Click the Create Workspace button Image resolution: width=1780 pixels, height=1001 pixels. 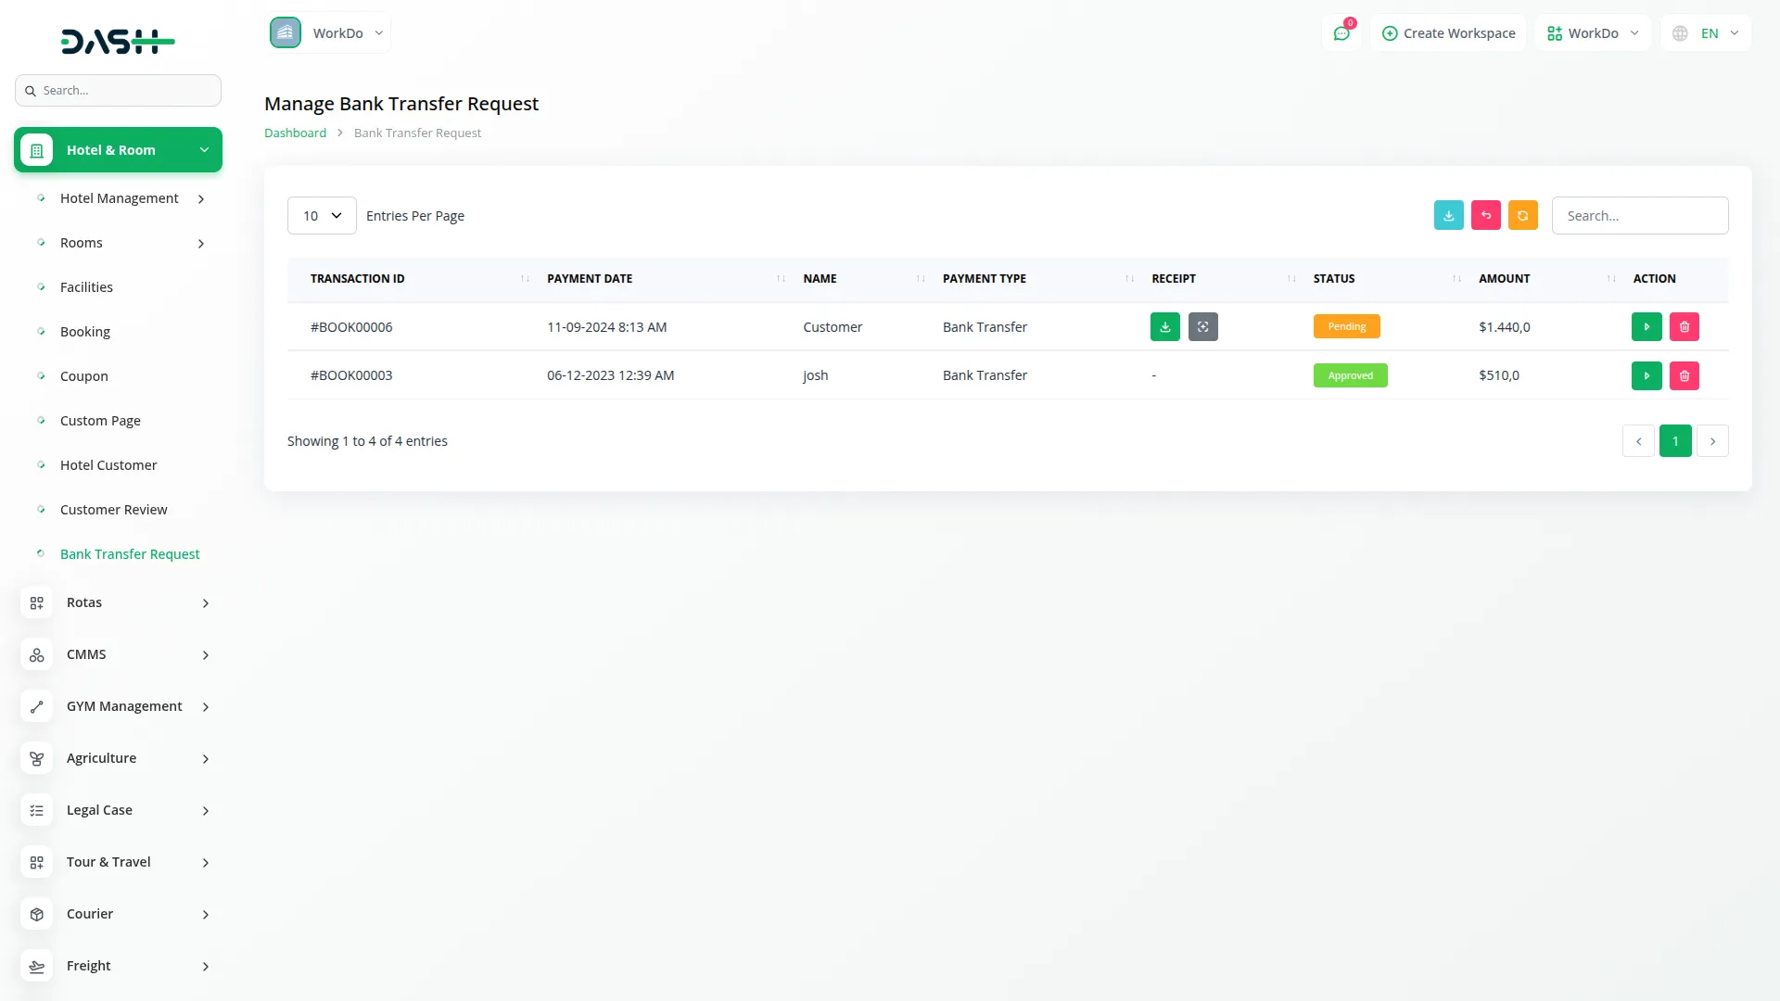1448,33
